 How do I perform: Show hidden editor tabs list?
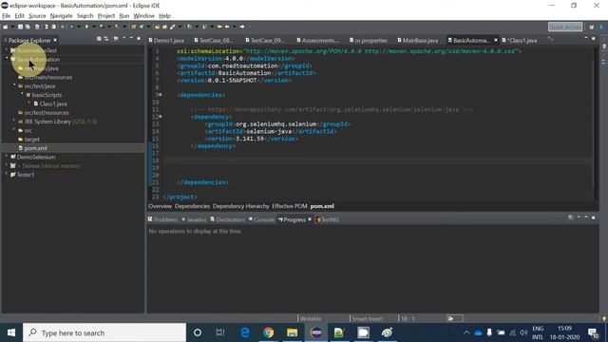pyautogui.click(x=550, y=39)
